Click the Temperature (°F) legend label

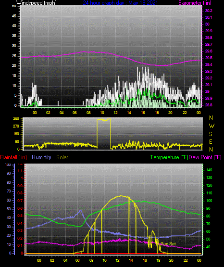(x=169, y=157)
